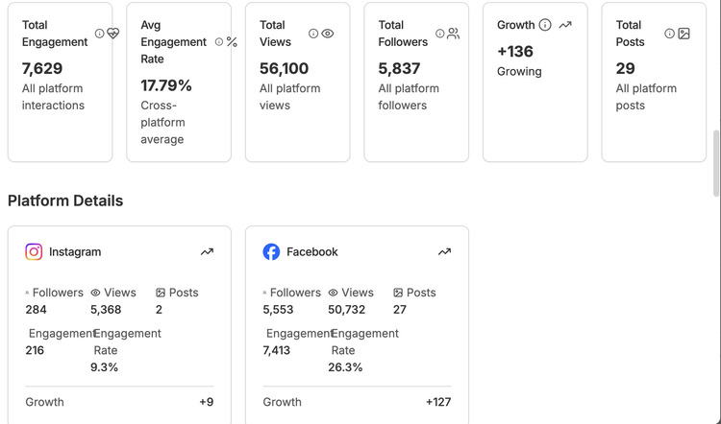Click the info icon beside Total Views
This screenshot has height=424, width=721.
[x=313, y=34]
